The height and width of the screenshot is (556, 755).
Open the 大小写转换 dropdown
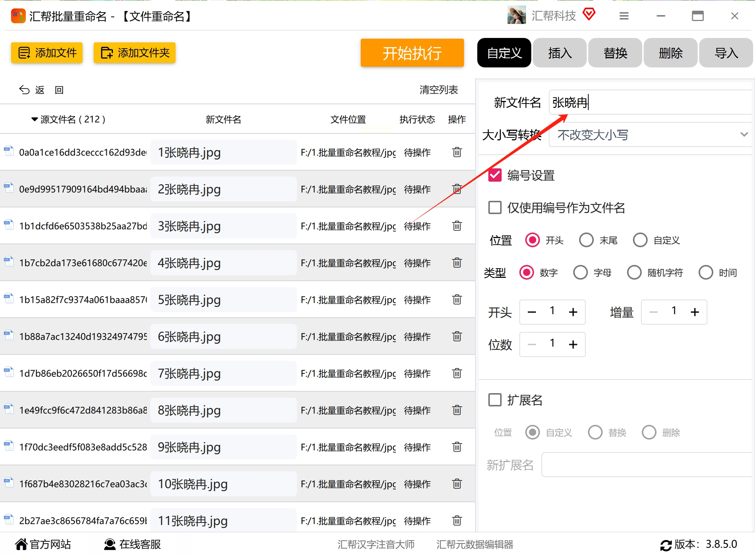click(650, 135)
